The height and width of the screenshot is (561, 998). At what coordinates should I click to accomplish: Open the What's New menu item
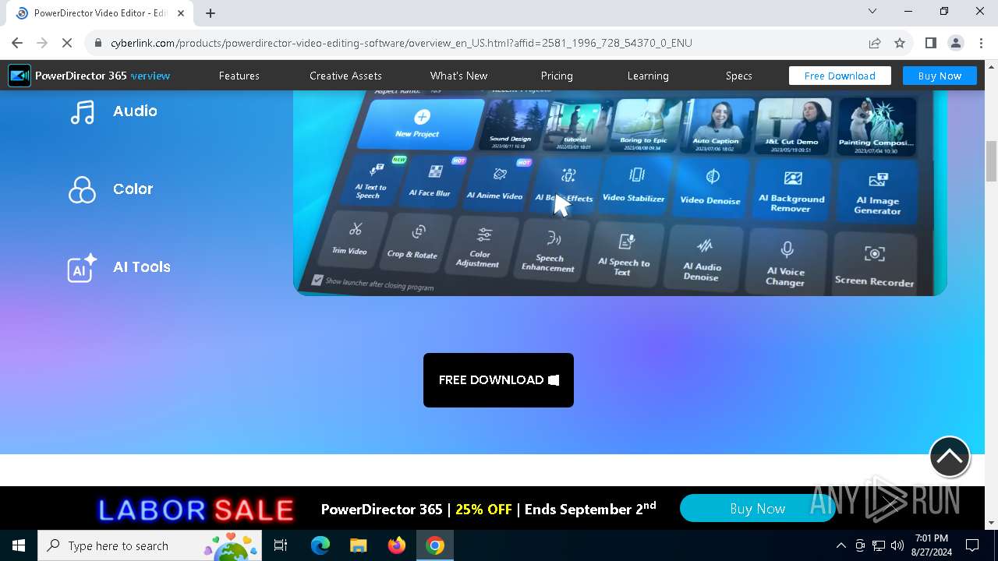(458, 76)
